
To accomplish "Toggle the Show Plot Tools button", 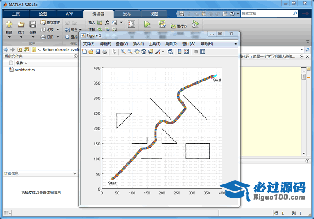I will [x=202, y=52].
